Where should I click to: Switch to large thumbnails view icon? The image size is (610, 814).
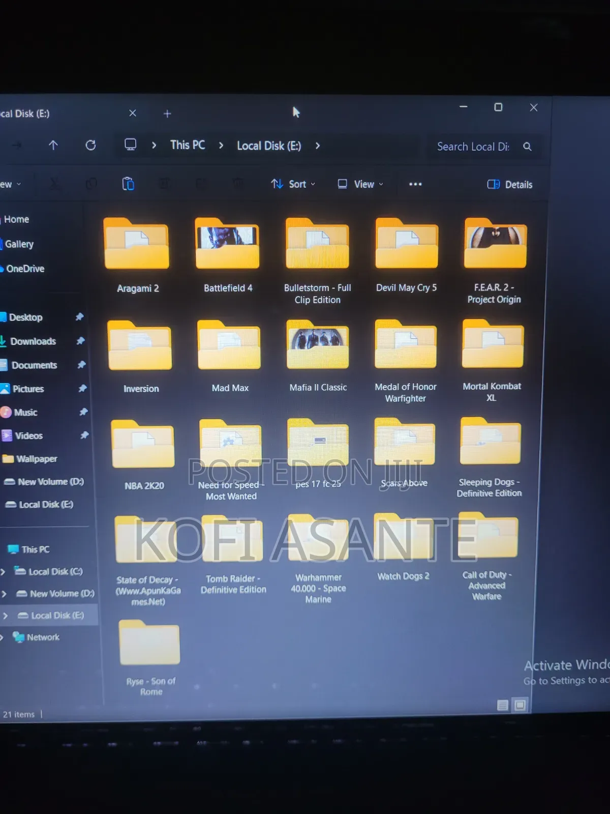[520, 705]
